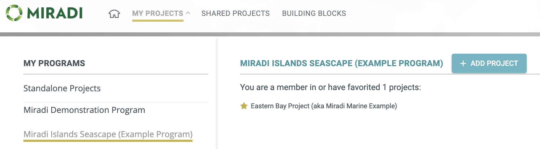
Task: Click the Miradi circular arrows logo
Action: pos(14,13)
